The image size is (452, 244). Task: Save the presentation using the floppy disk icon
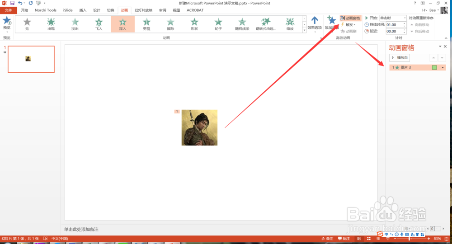click(12, 3)
